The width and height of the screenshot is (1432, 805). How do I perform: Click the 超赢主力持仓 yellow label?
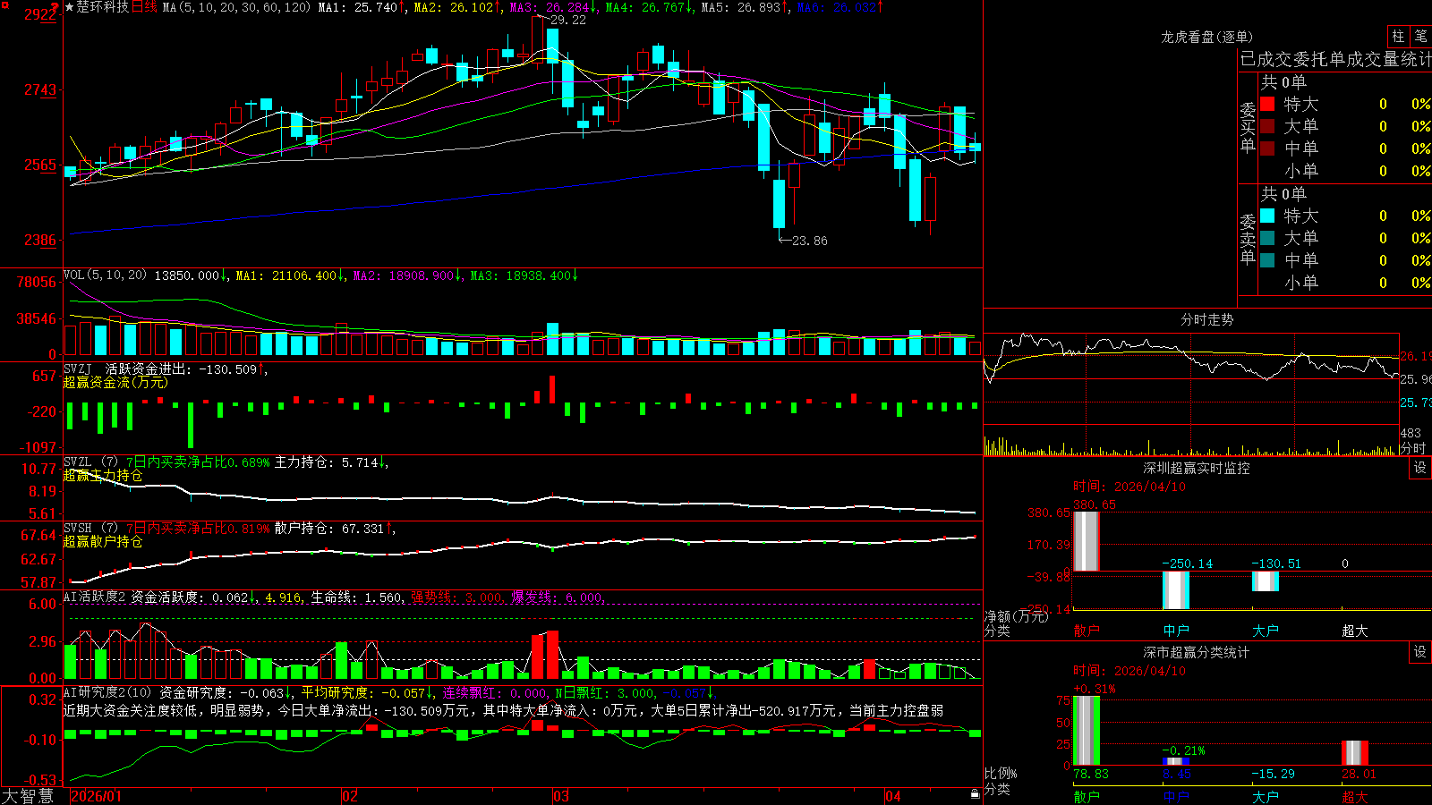coord(103,475)
